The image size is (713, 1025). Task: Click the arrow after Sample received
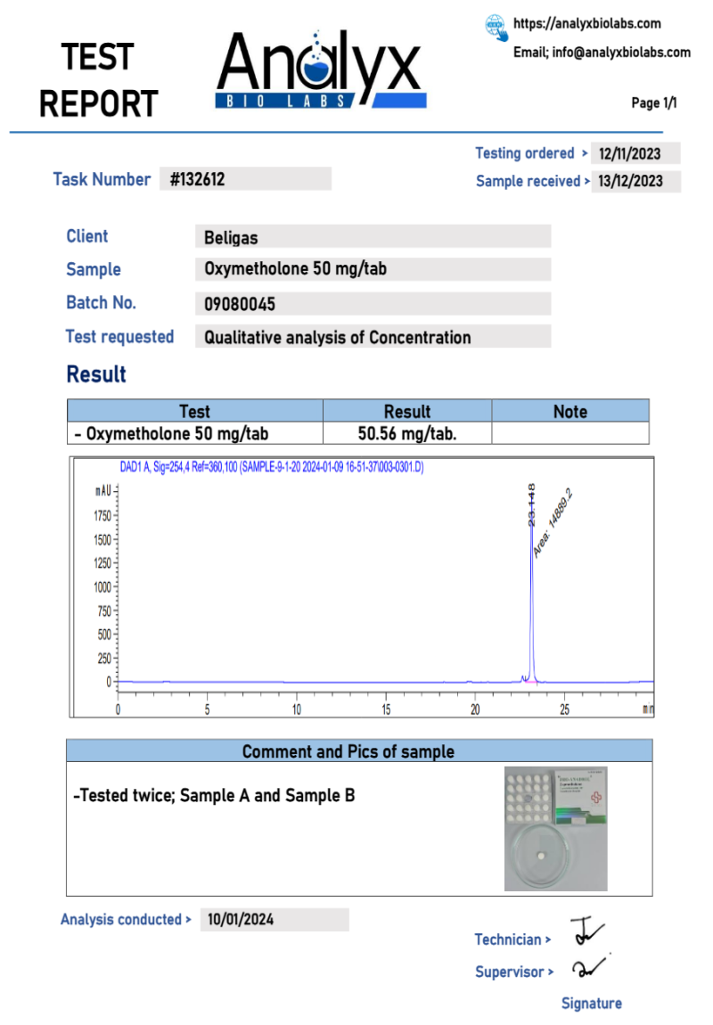[x=586, y=182]
